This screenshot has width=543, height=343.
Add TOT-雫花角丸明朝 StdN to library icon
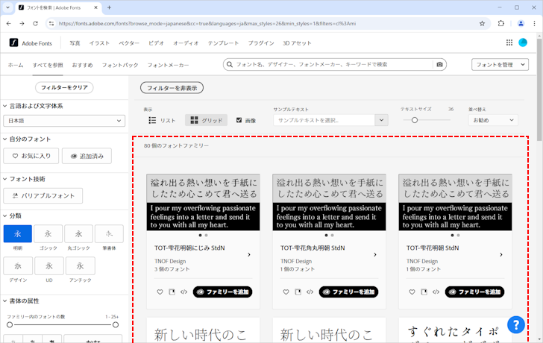point(298,292)
